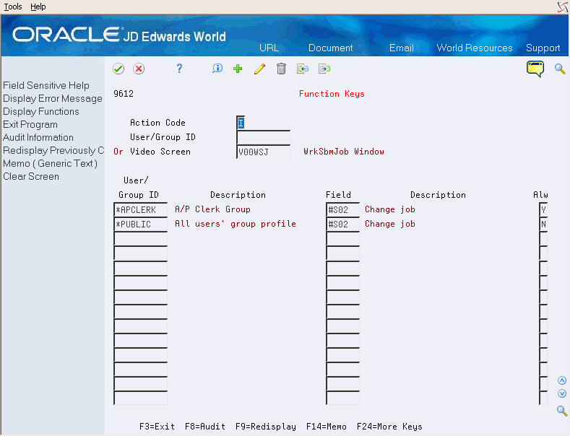
Task: Click F14=Memo function key
Action: click(327, 427)
